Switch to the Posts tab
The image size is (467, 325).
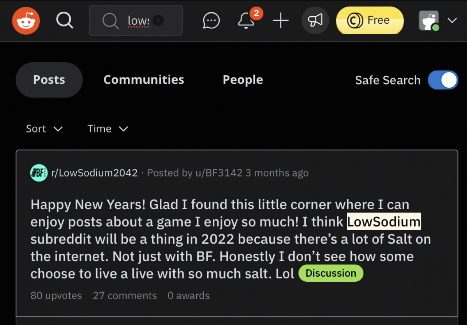[x=49, y=80]
